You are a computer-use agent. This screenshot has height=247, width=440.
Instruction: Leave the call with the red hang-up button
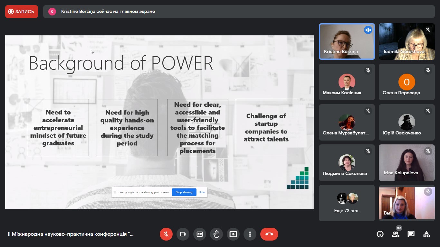(x=269, y=234)
